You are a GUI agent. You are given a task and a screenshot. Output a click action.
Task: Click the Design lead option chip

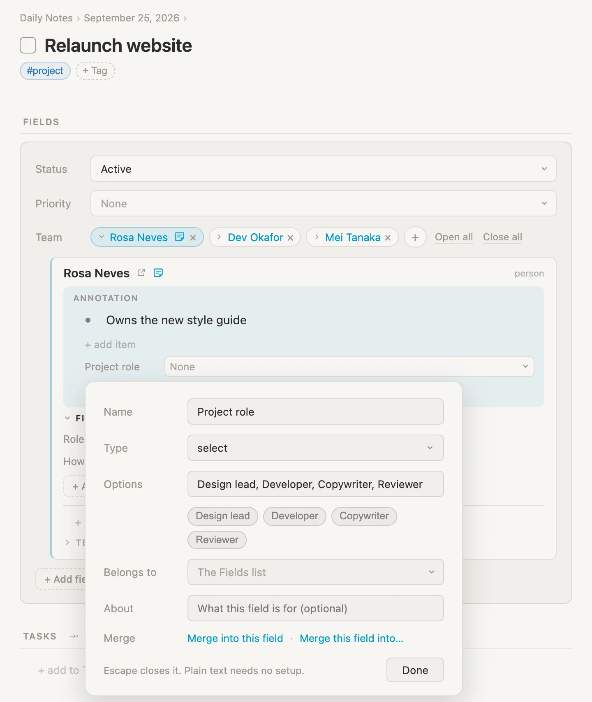[223, 516]
